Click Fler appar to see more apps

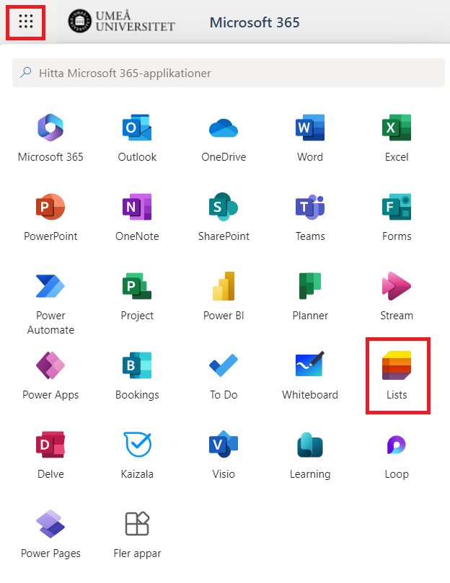pyautogui.click(x=137, y=523)
